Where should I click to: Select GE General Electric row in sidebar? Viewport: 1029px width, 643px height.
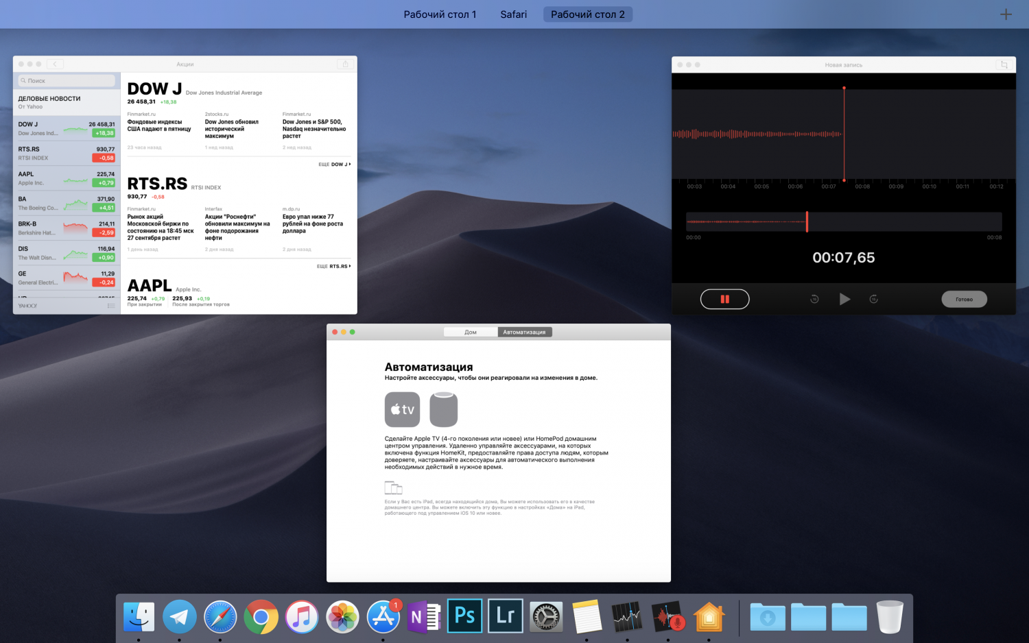(67, 278)
